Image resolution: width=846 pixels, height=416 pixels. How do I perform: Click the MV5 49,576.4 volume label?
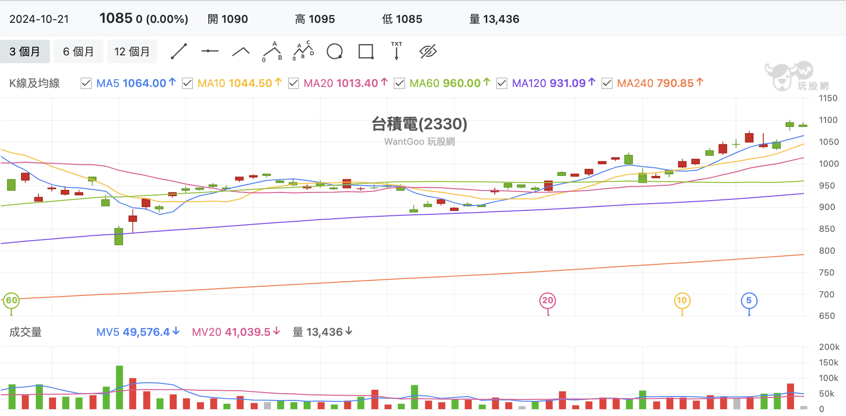tap(138, 332)
